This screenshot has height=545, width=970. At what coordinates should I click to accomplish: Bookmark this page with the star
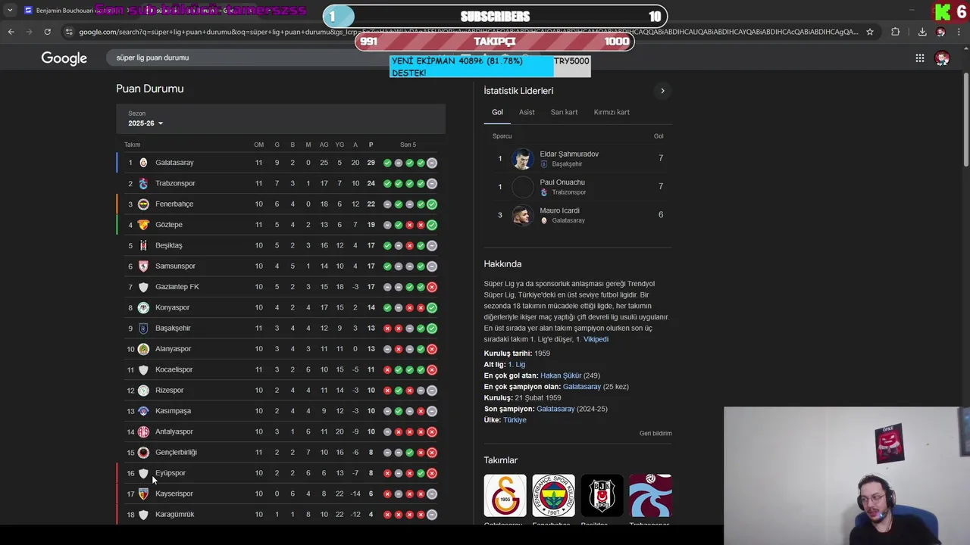click(x=870, y=32)
